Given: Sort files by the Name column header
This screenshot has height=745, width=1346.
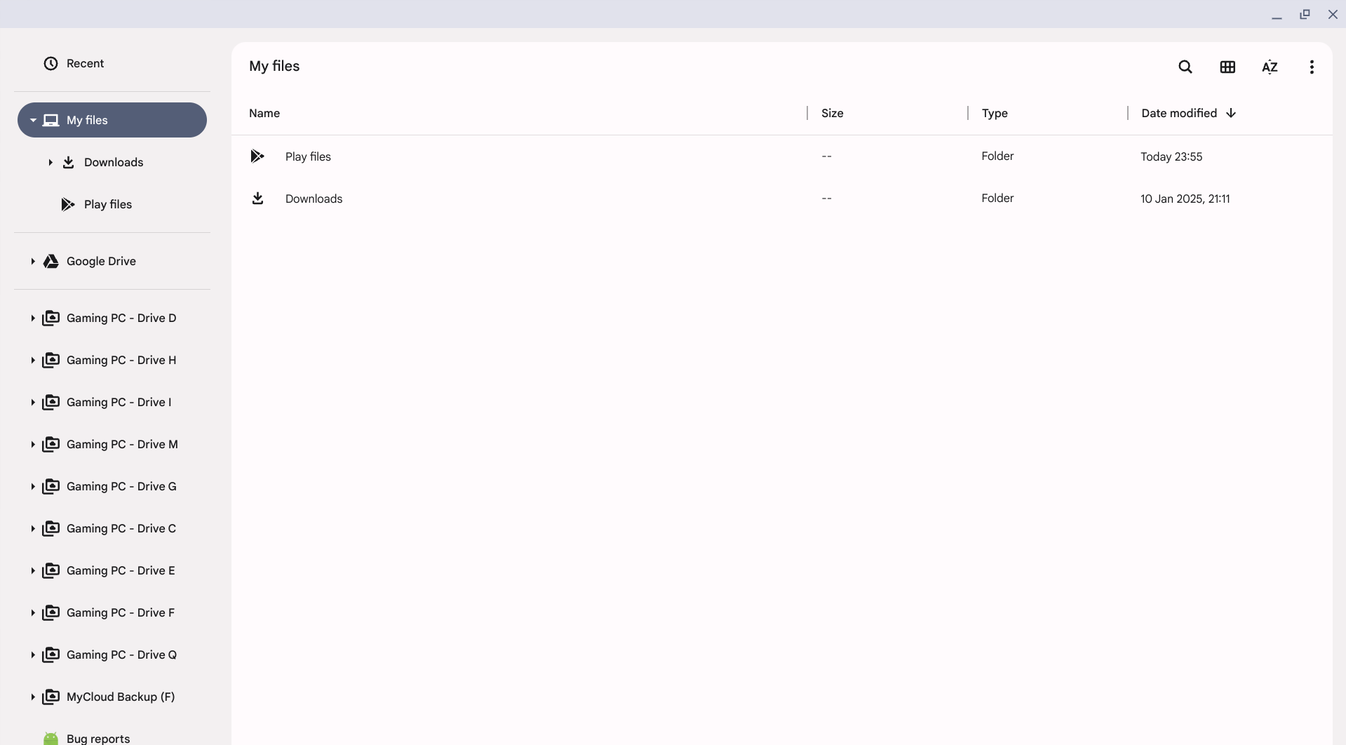Looking at the screenshot, I should tap(264, 113).
